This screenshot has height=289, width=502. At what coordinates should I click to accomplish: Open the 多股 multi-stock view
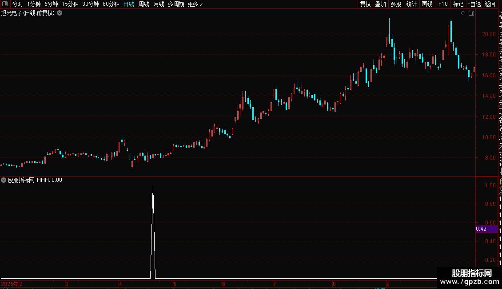pyautogui.click(x=396, y=4)
